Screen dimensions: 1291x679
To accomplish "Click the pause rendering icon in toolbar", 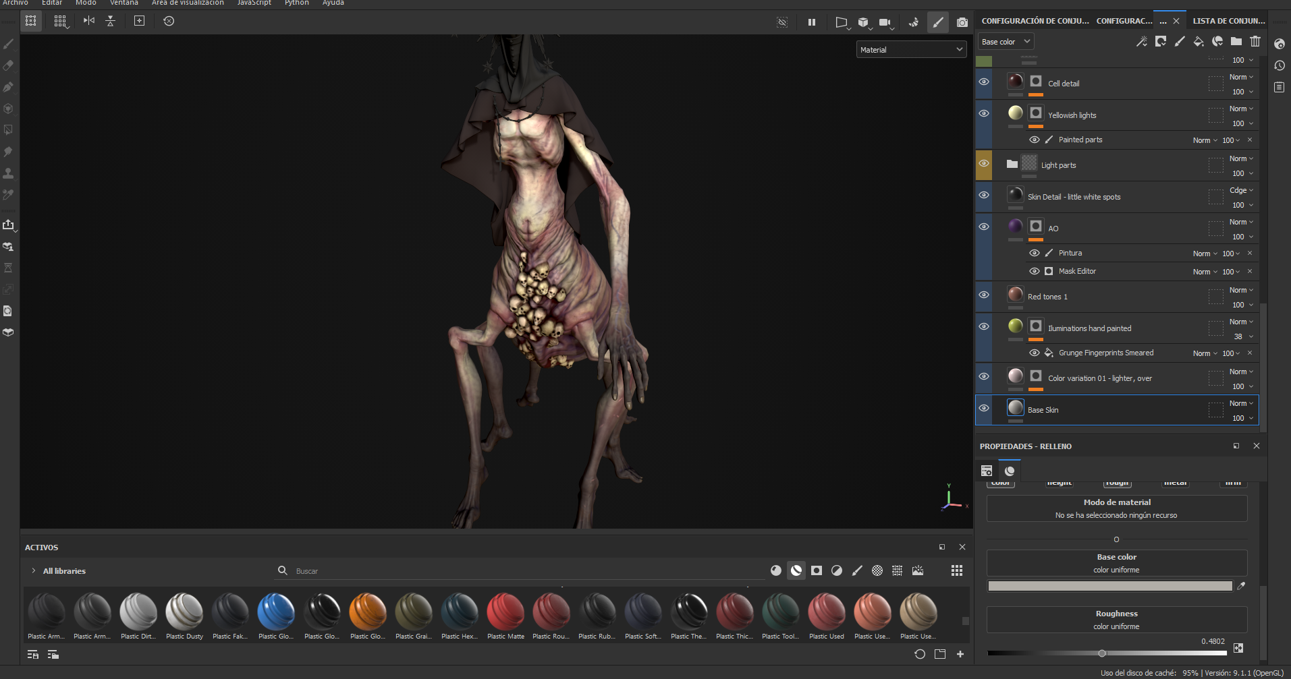I will click(x=811, y=22).
